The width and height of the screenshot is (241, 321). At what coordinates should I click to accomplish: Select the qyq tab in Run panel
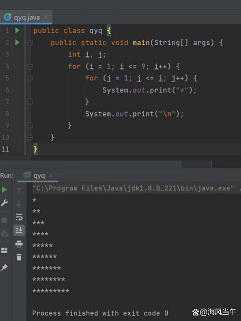(39, 175)
